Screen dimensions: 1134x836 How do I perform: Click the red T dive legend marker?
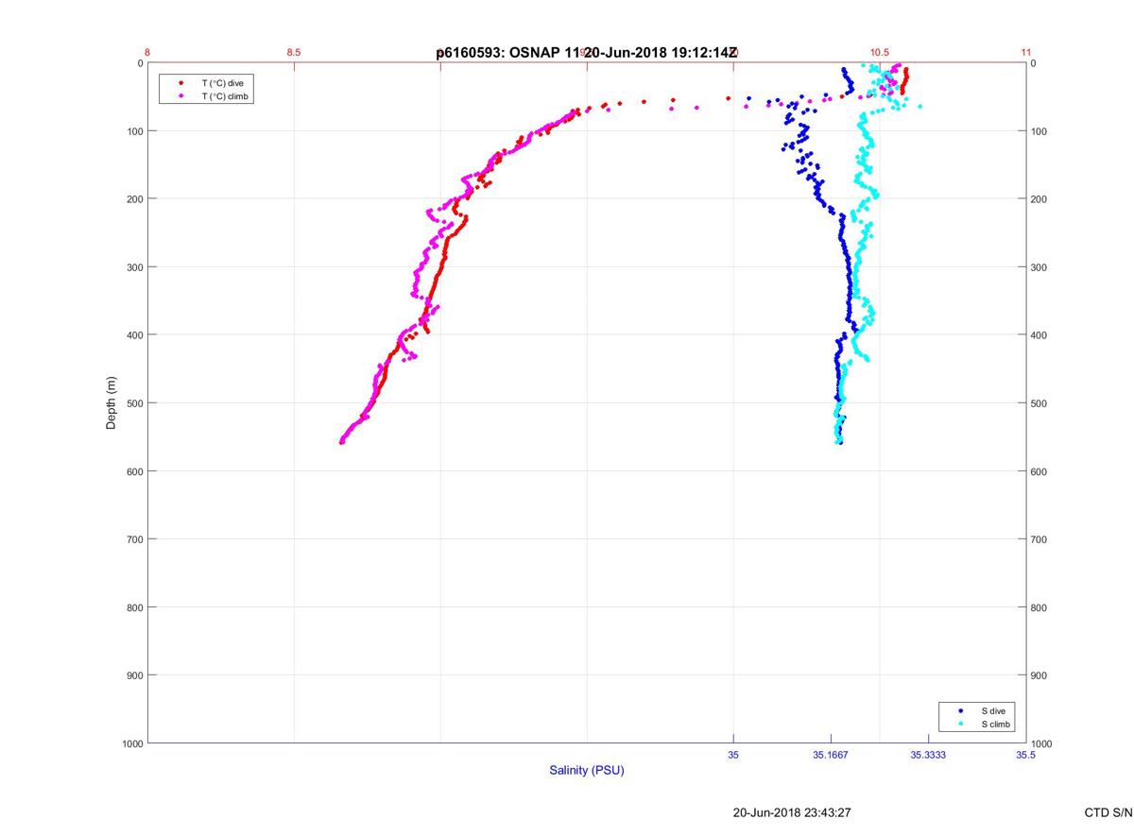tap(180, 83)
